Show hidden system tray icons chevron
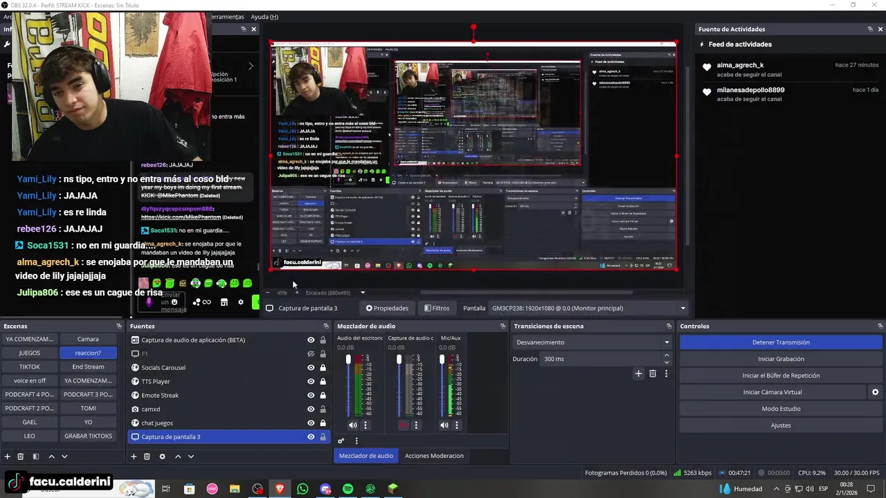The image size is (886, 498). [x=777, y=489]
